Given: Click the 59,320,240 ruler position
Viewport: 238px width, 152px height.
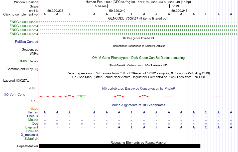Looking at the screenshot, I should (x=117, y=11).
